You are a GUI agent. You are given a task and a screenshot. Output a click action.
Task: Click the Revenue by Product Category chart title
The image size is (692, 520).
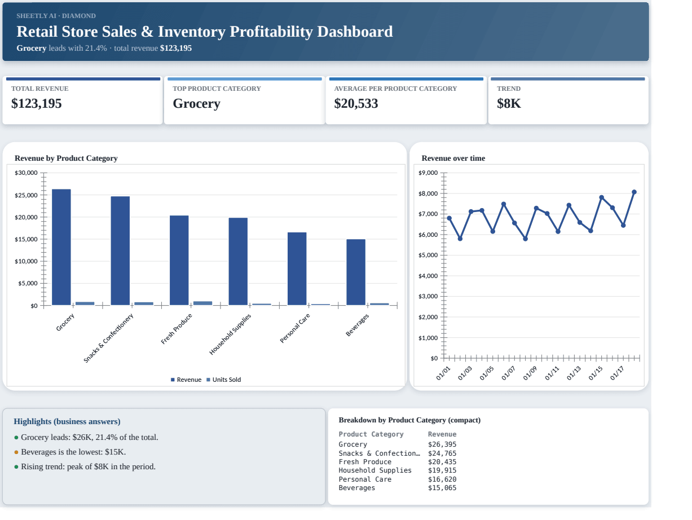click(x=66, y=158)
